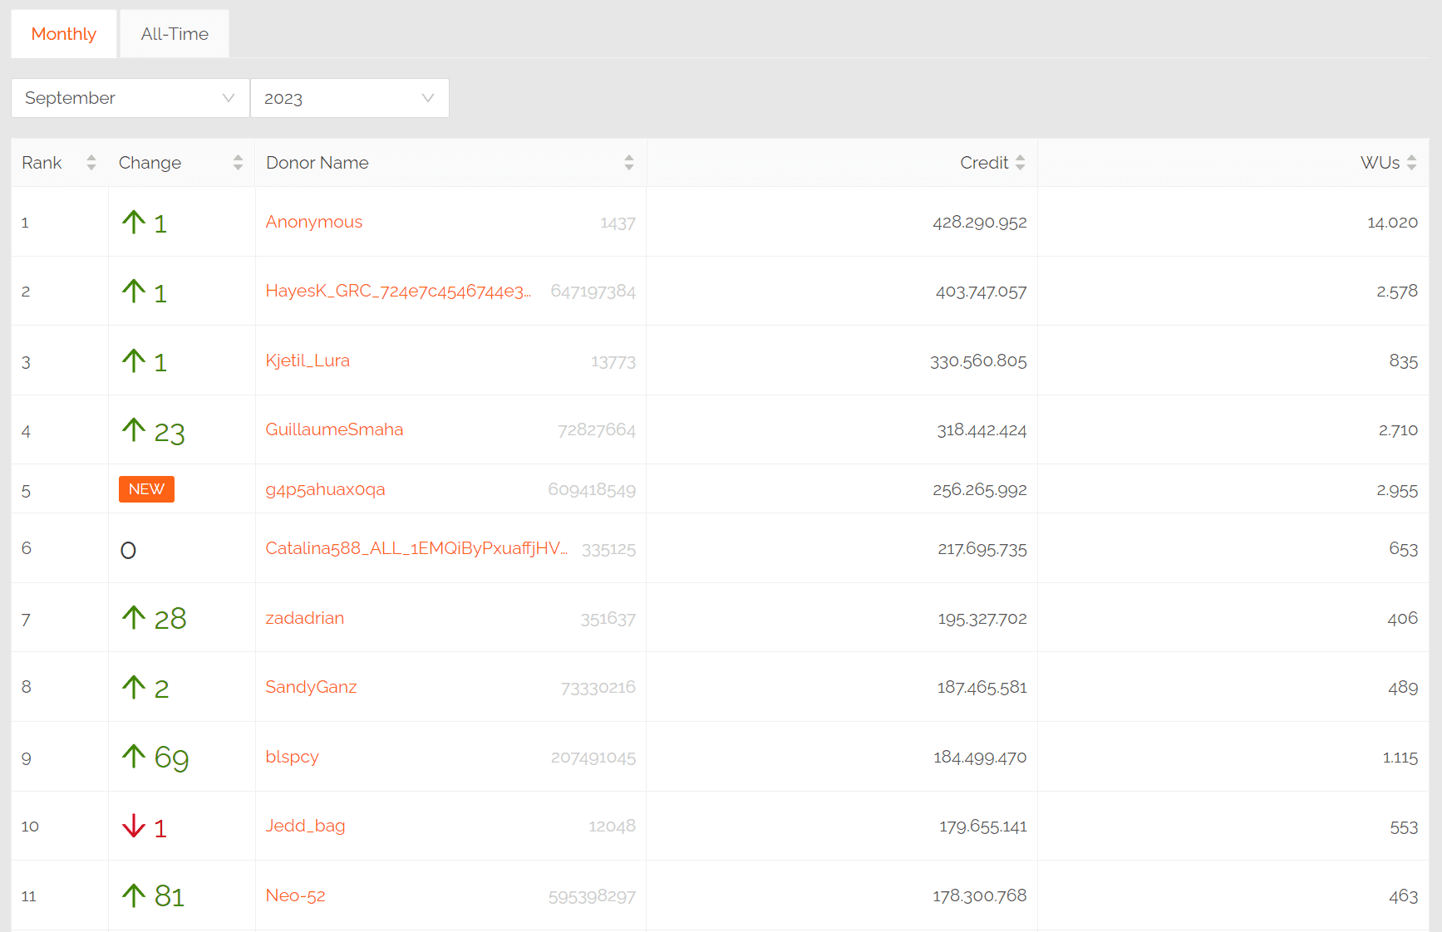Select the Monthly tab

pos(64,34)
